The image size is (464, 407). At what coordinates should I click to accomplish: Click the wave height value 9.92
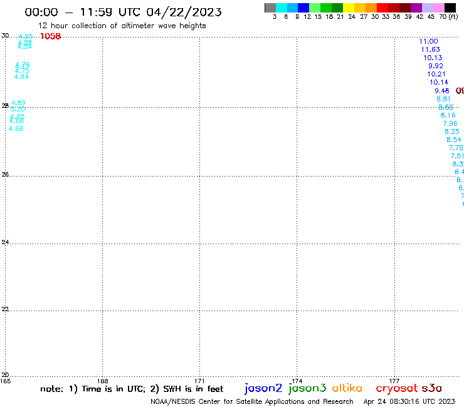click(x=436, y=66)
